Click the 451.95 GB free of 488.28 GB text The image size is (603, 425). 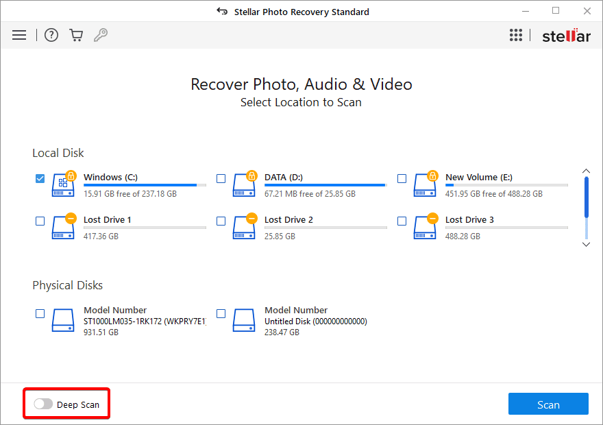pos(494,194)
